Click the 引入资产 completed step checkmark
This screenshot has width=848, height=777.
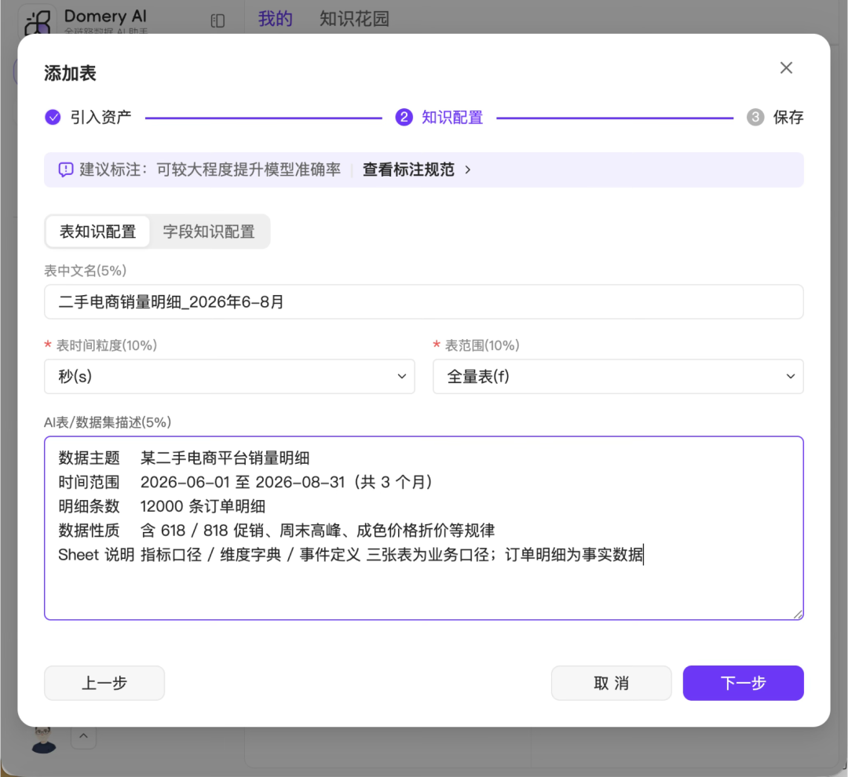(53, 117)
